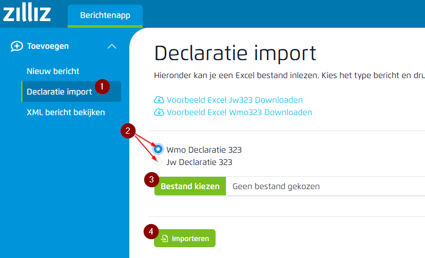Select the Toevoegen menu heading
The image size is (425, 258).
pos(48,46)
